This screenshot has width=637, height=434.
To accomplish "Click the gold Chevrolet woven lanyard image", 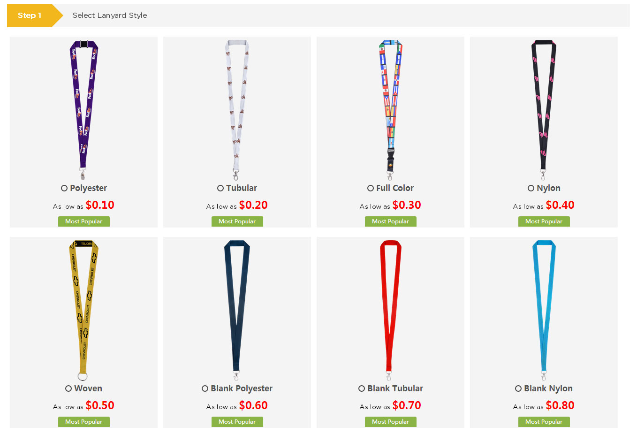I will tap(83, 311).
